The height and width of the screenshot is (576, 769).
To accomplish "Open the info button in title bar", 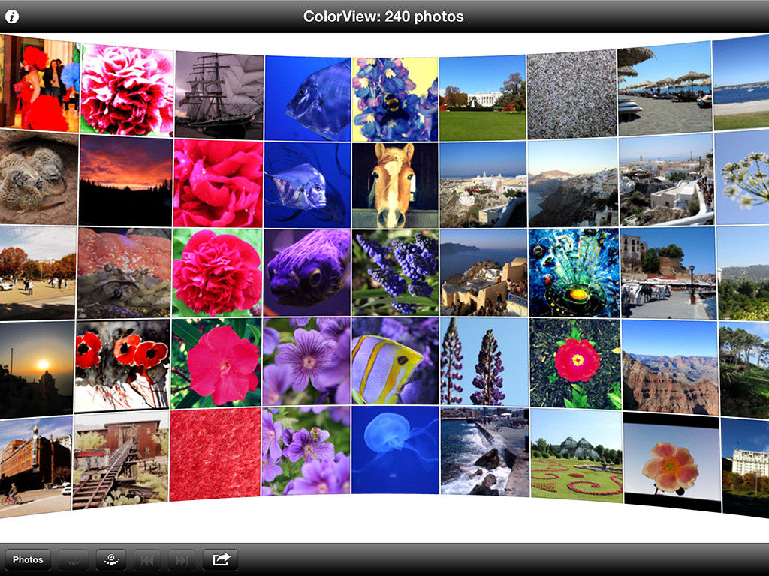I will (12, 16).
